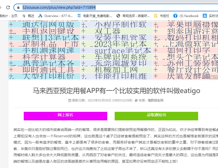The height and width of the screenshot is (168, 218).
Task: Open the 书签栏 bookmarks folder
Action: point(161,16)
